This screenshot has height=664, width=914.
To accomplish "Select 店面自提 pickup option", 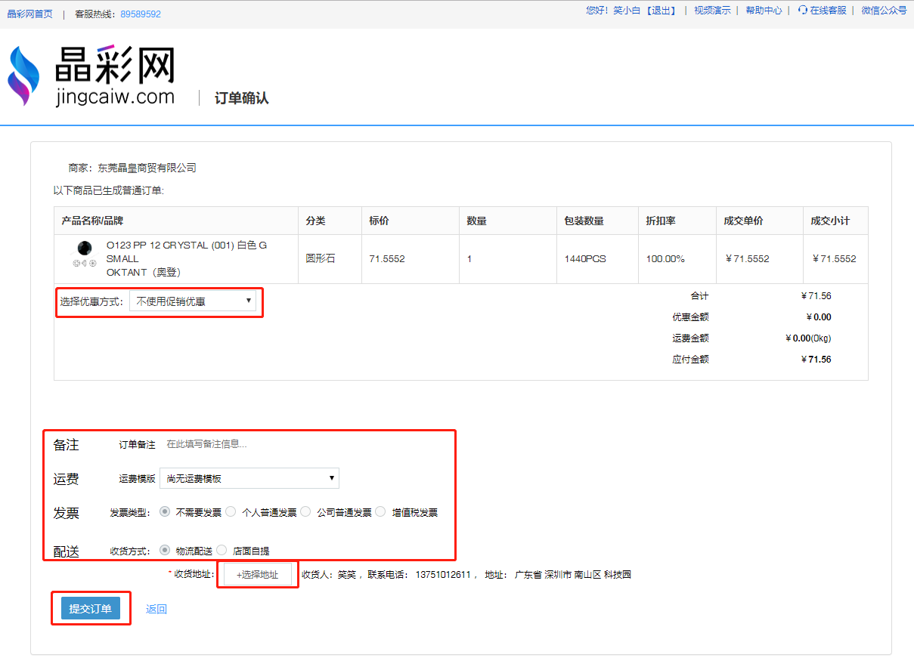I will point(222,550).
